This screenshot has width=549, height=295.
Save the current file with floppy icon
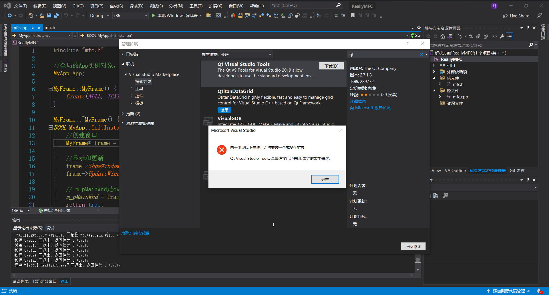point(49,16)
